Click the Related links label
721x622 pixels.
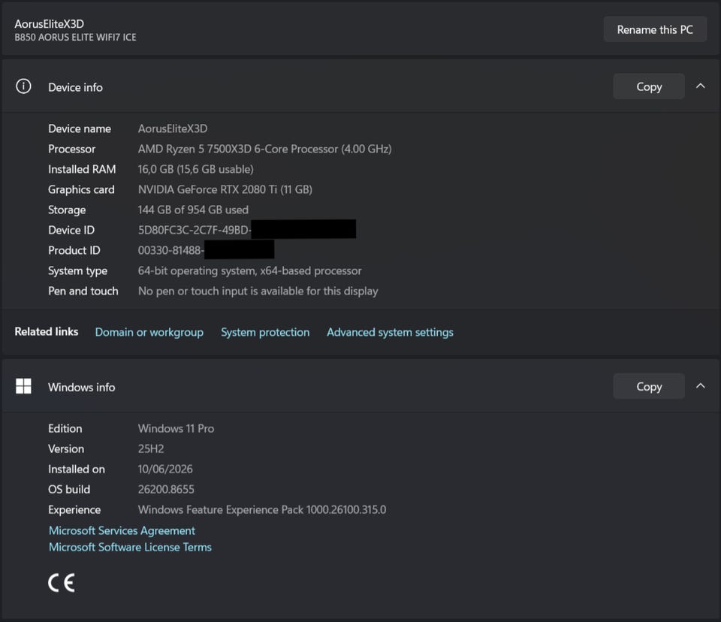(47, 332)
